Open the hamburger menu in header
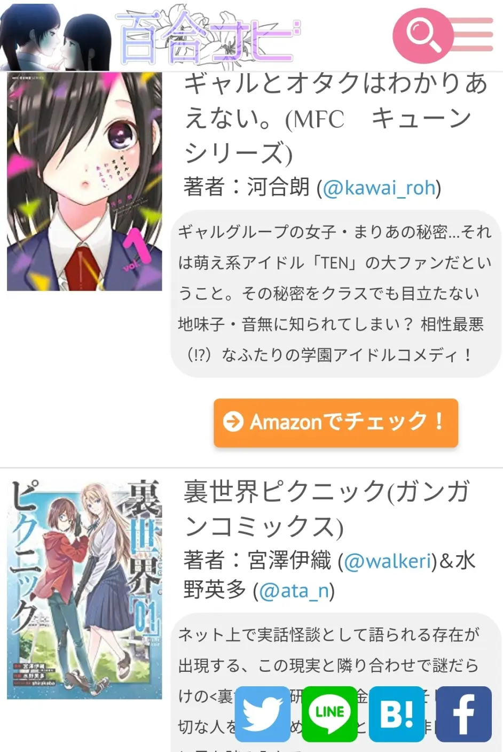Screen dimensions: 503x752 tap(473, 35)
